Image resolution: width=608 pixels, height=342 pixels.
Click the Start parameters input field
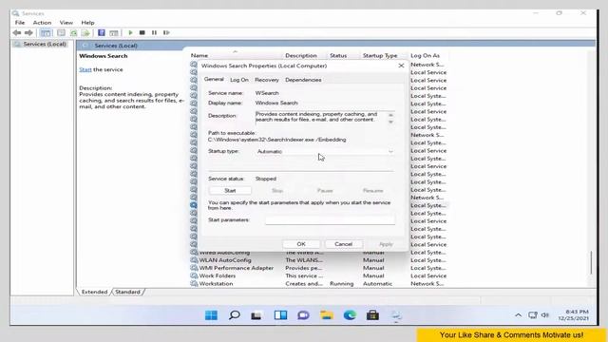click(330, 220)
